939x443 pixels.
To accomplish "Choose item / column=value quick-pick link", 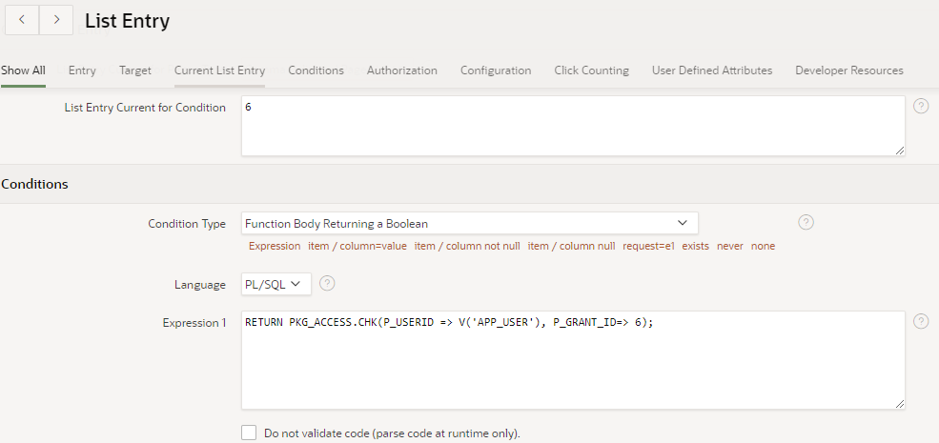I will (357, 246).
